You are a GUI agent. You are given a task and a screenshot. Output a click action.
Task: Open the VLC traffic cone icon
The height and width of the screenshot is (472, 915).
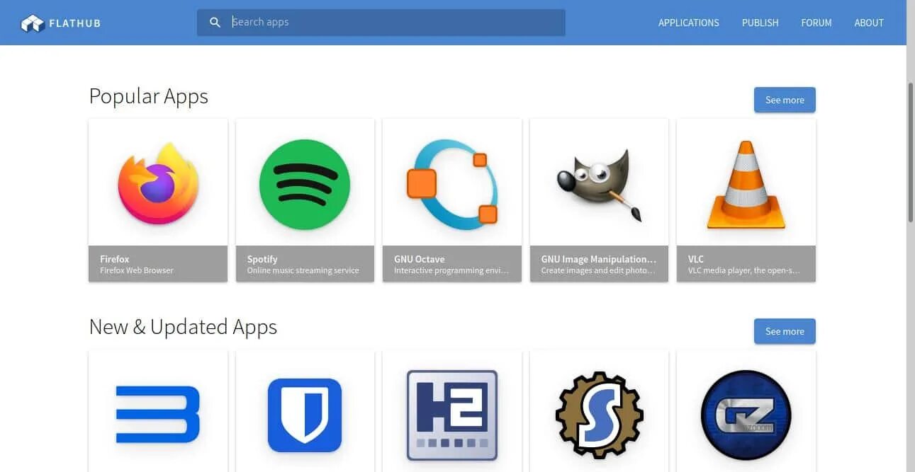pyautogui.click(x=746, y=184)
